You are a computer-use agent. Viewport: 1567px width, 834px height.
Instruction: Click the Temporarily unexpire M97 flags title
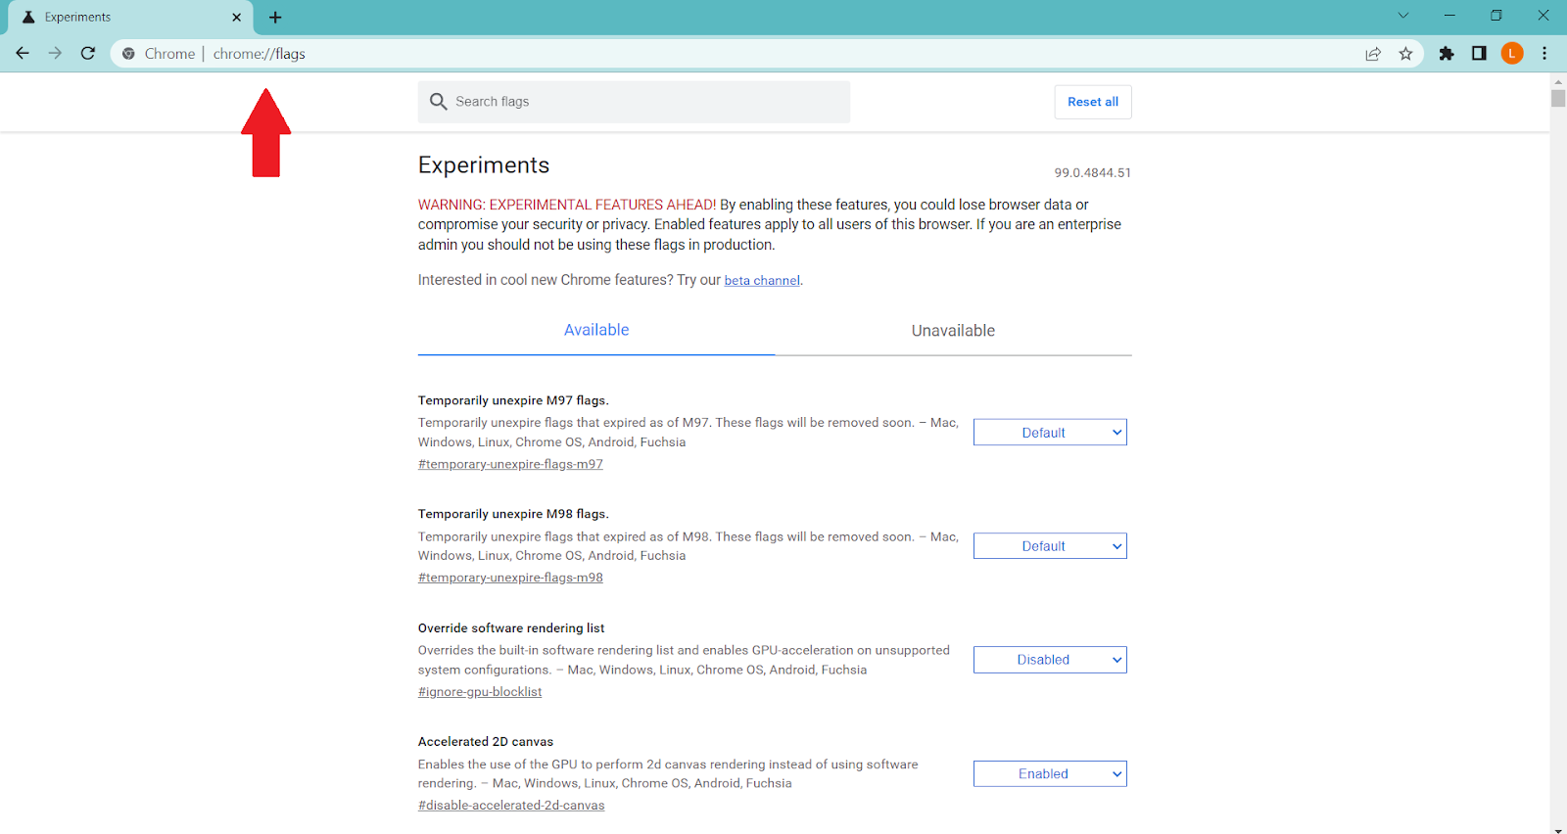point(513,400)
